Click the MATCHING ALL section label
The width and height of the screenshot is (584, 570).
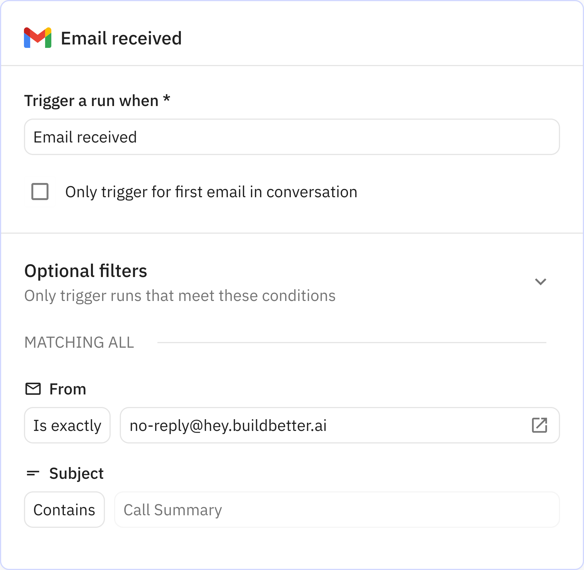79,342
